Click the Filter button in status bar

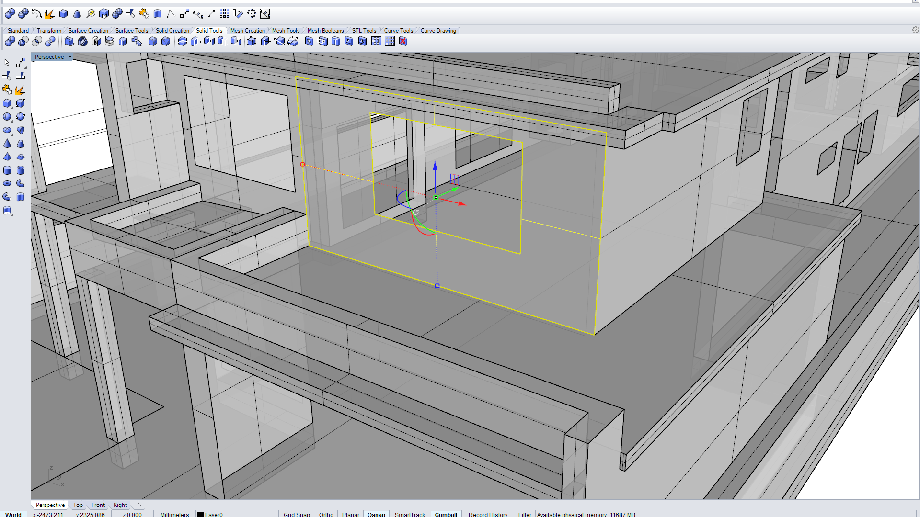coord(525,514)
